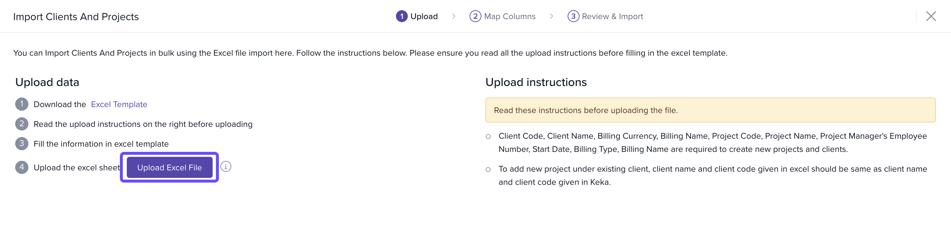Click the chevron between Map Columns and Review & Import
Screen dimensions: 951x227
pyautogui.click(x=551, y=16)
